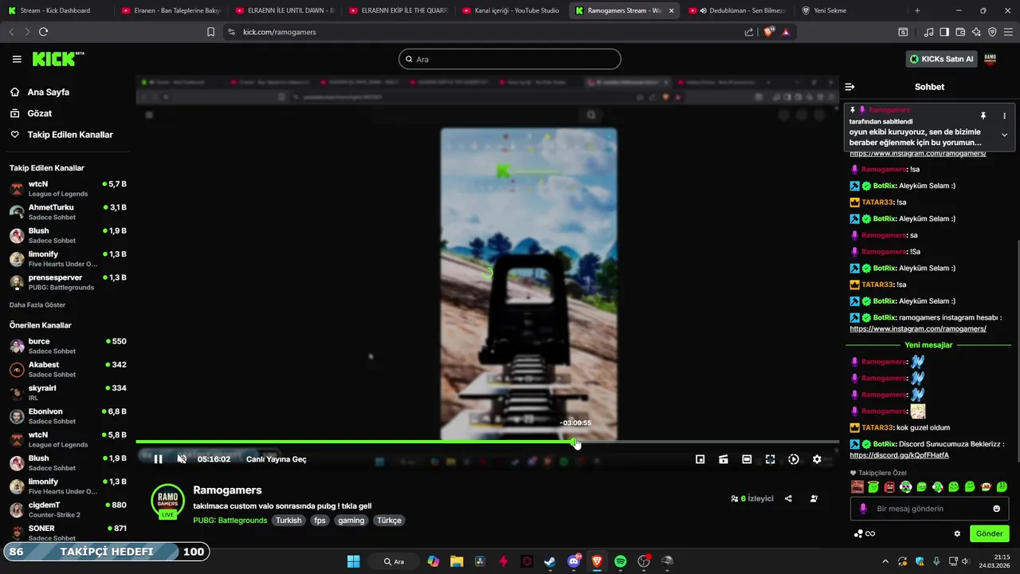The image size is (1020, 574).
Task: Open Discord from the taskbar
Action: pyautogui.click(x=574, y=561)
